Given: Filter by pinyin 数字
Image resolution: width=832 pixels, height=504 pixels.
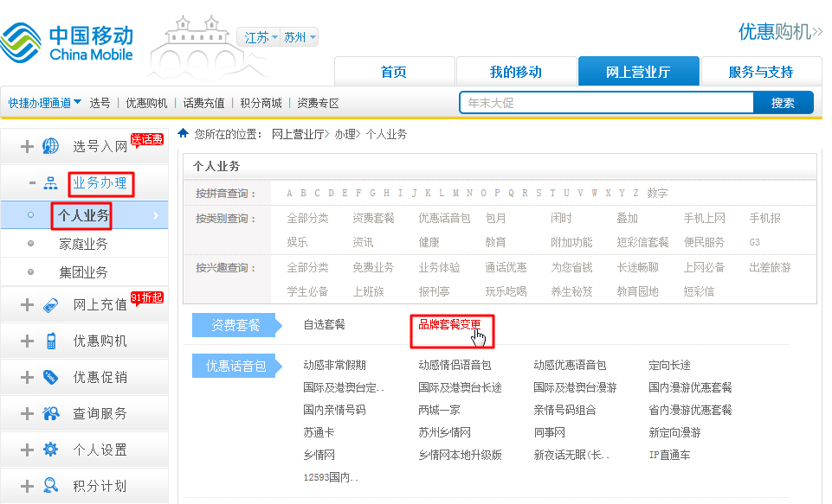Looking at the screenshot, I should click(657, 193).
